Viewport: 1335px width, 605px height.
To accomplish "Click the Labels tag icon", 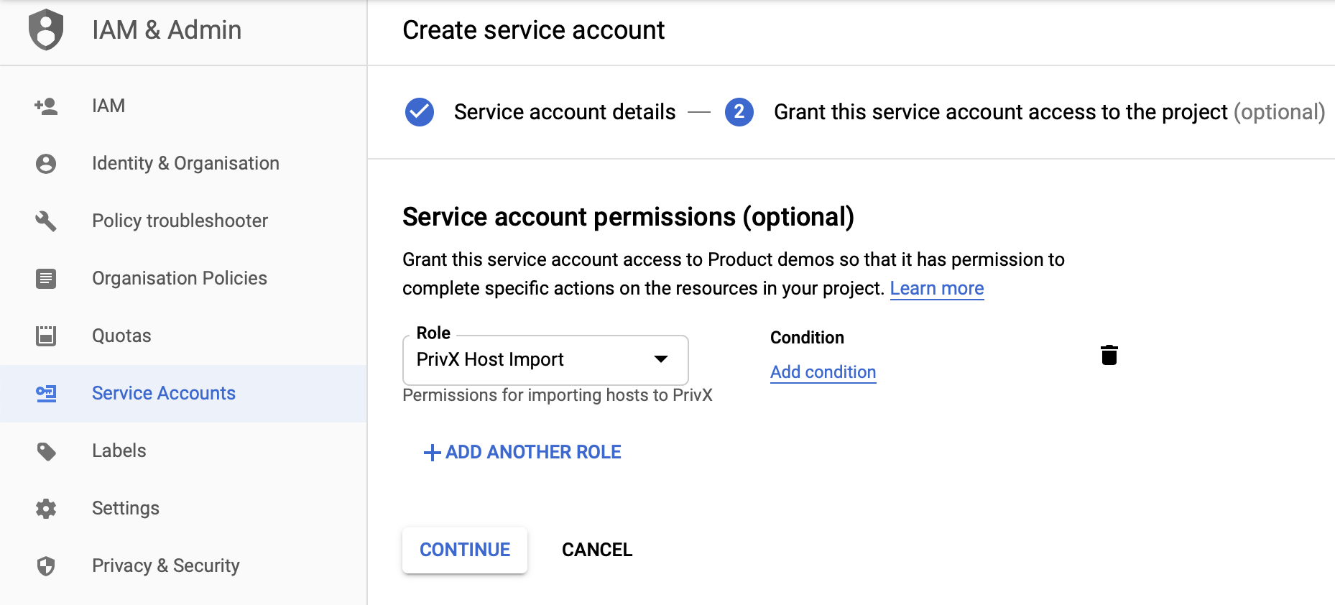I will coord(46,451).
